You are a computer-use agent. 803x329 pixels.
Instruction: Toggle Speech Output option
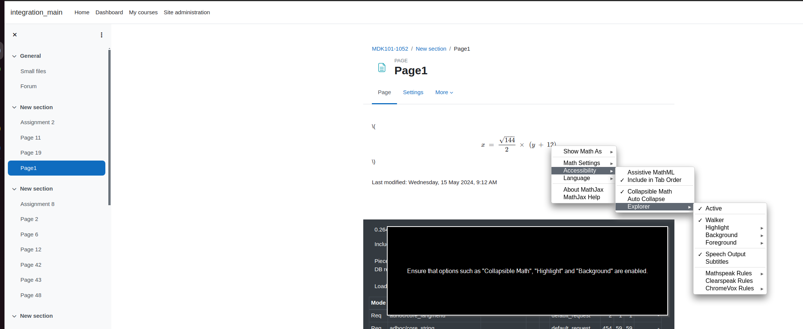click(x=730, y=254)
